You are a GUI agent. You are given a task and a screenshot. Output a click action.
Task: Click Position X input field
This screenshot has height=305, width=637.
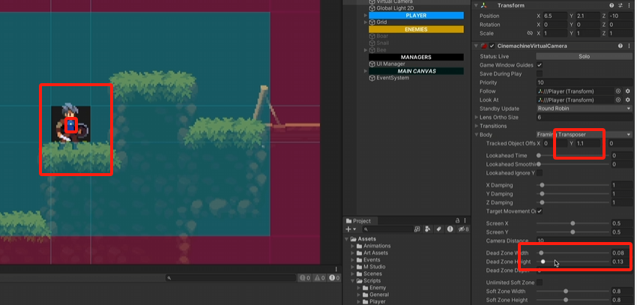coord(555,16)
